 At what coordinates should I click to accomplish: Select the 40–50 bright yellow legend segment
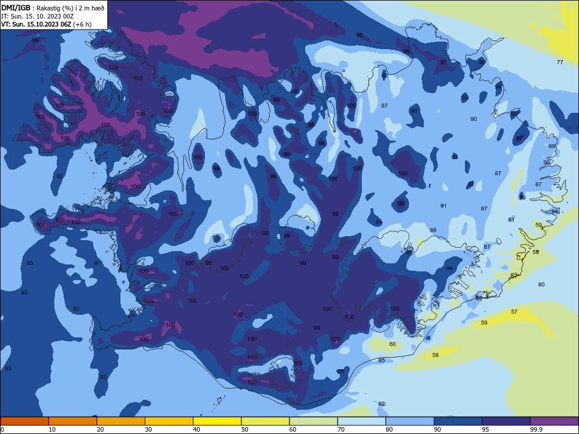[x=217, y=421]
